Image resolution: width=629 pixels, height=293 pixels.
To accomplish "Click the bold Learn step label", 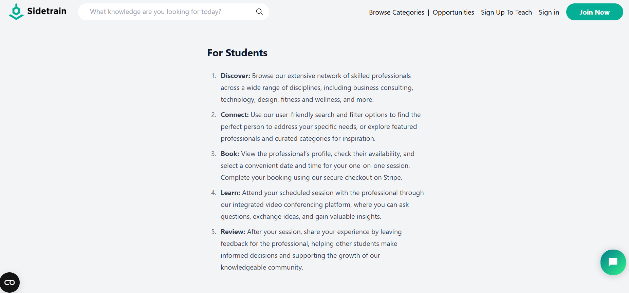I will [230, 193].
